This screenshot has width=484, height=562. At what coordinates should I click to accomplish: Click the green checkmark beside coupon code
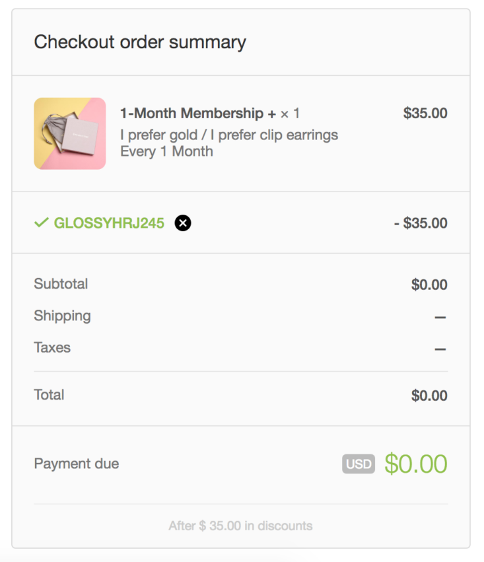41,223
